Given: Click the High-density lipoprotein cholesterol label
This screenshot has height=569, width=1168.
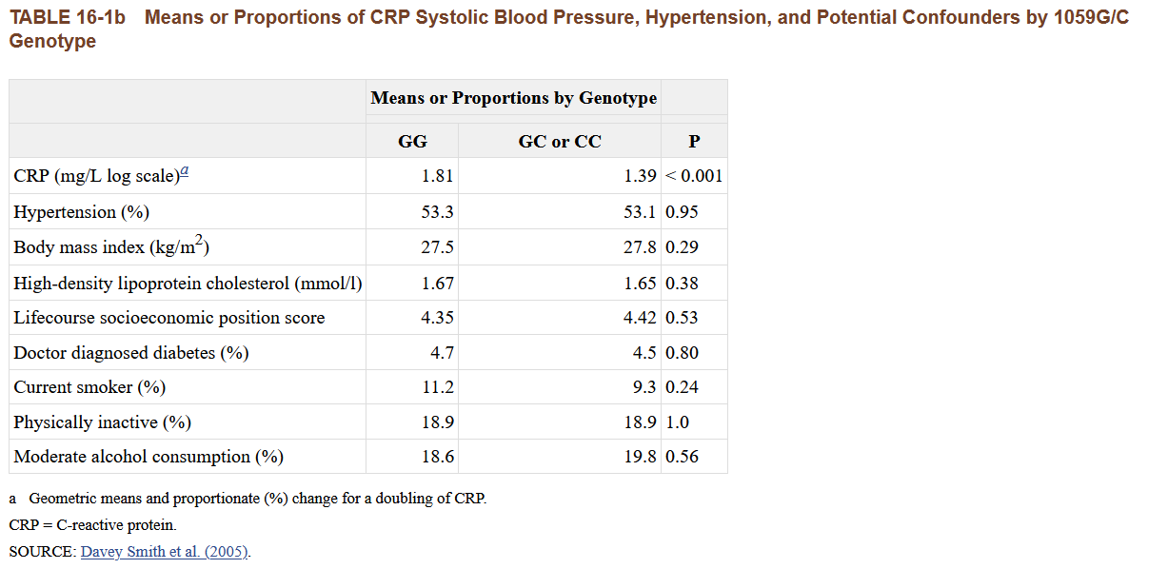Looking at the screenshot, I should coord(188,284).
